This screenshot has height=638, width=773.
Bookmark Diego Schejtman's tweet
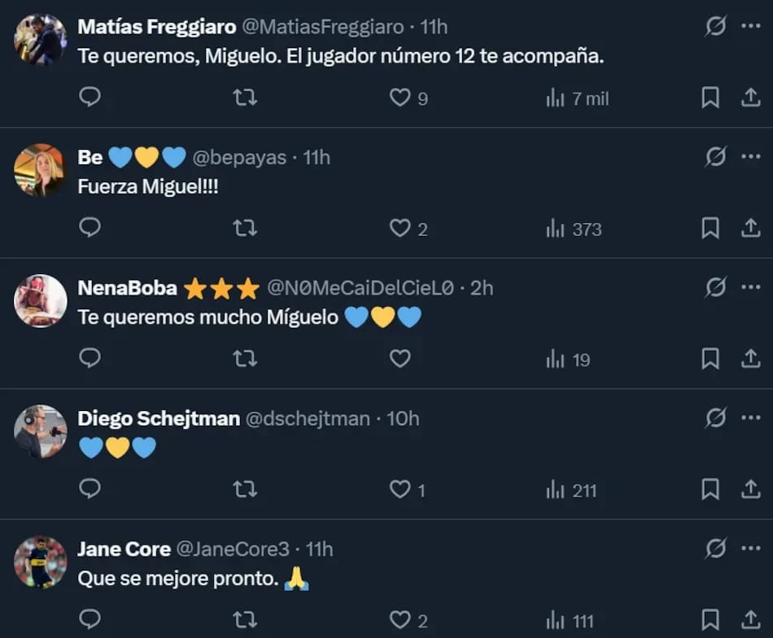[710, 489]
